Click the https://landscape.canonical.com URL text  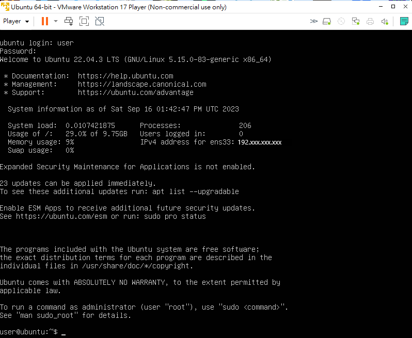(142, 84)
